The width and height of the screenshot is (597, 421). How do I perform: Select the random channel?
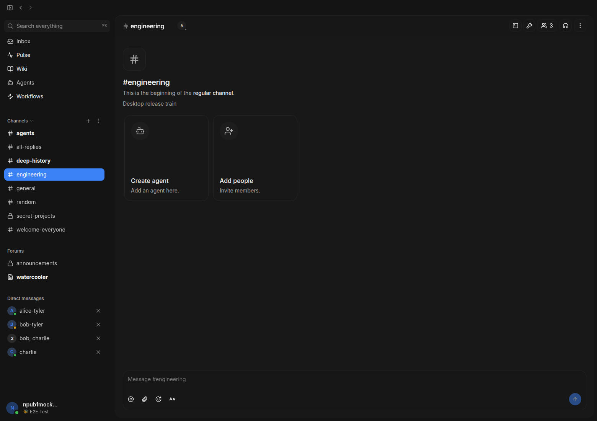(54, 202)
